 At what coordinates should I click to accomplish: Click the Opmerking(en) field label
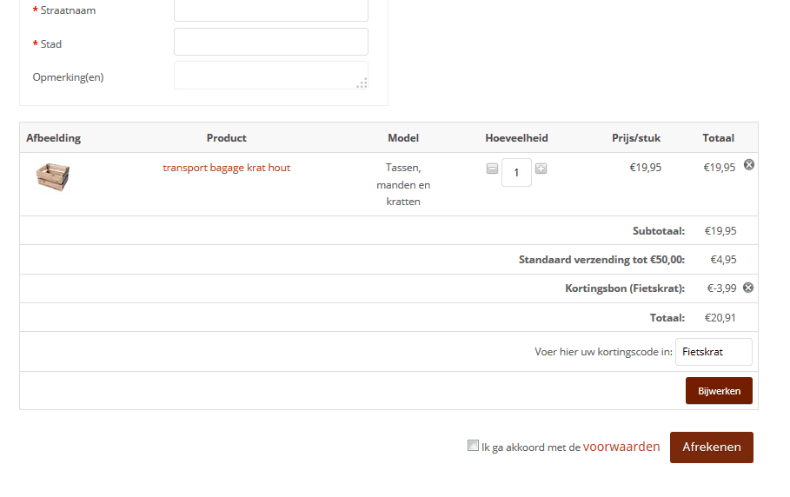tap(68, 76)
